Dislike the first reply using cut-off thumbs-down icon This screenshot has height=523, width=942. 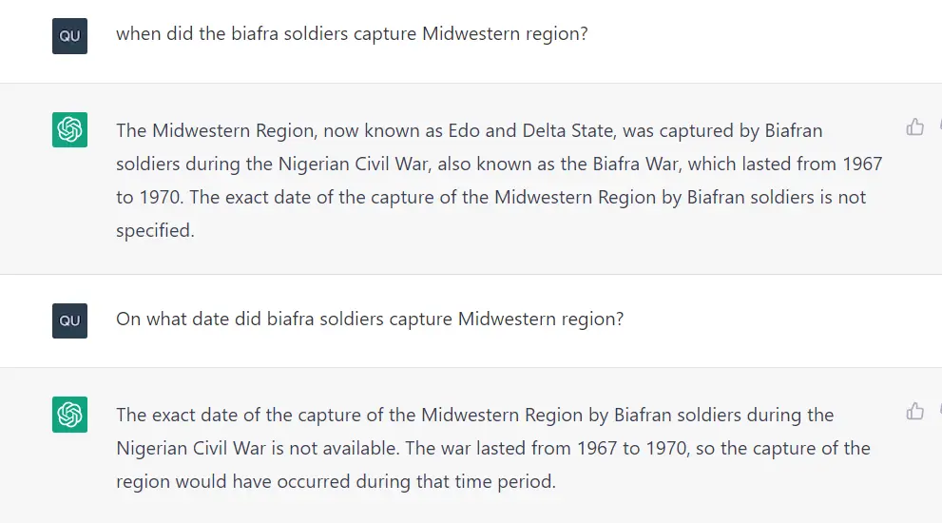click(939, 126)
